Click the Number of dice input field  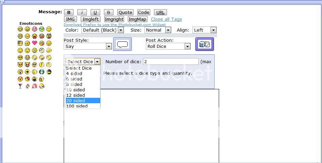(171, 62)
